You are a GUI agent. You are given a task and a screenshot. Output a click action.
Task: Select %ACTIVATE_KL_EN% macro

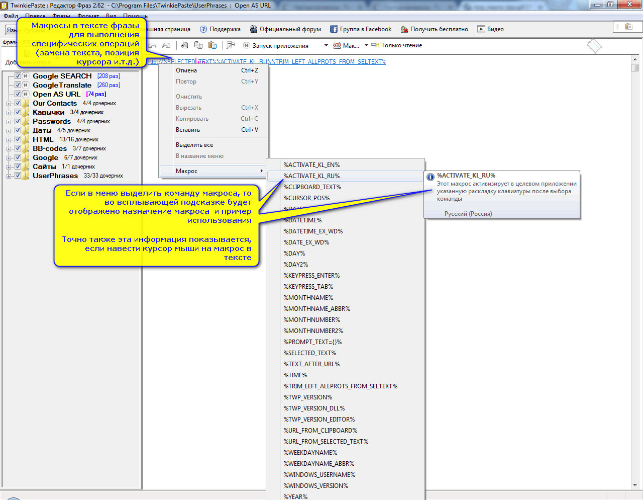click(346, 165)
